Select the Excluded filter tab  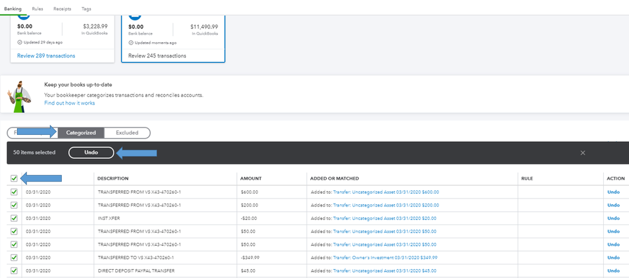pos(127,133)
